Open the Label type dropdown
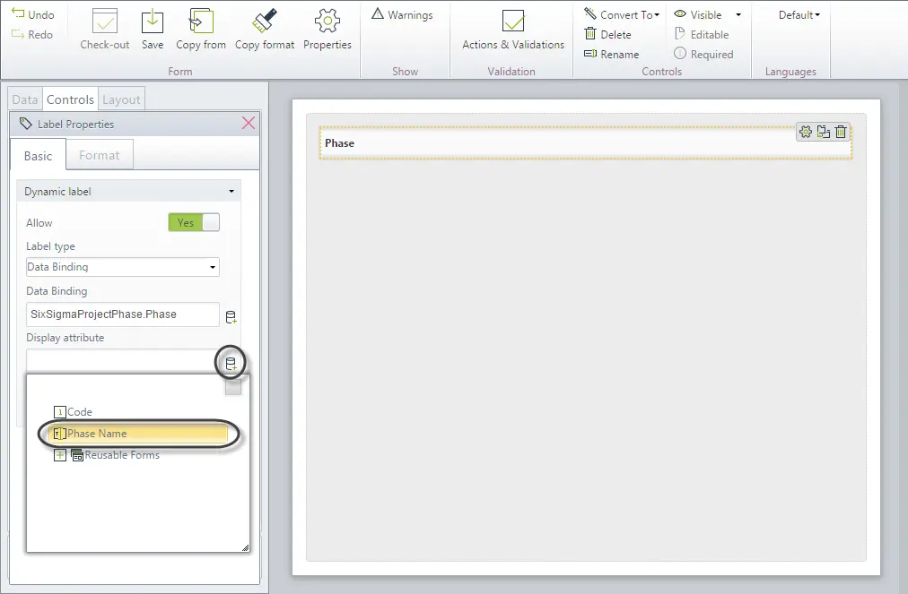908x594 pixels. [123, 267]
